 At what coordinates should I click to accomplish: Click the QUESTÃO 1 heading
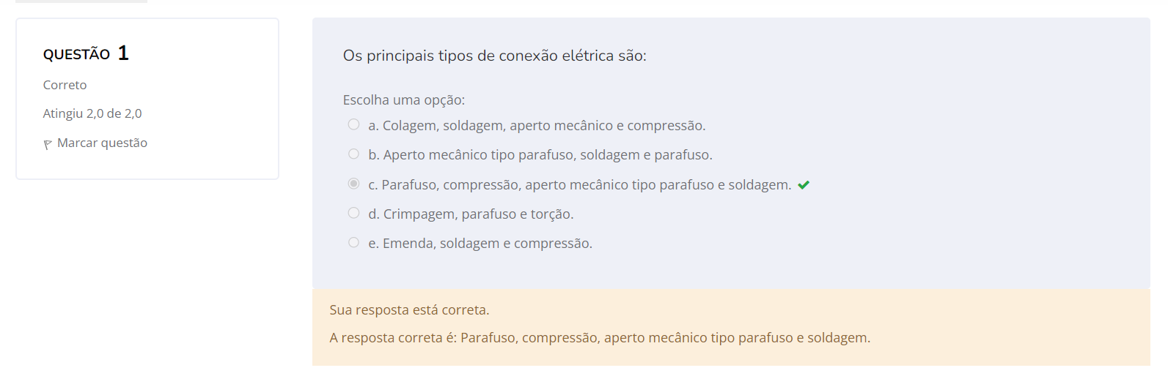tap(86, 53)
